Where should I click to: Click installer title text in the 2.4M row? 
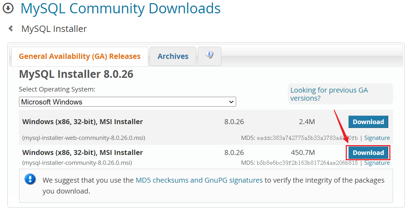pyautogui.click(x=83, y=122)
